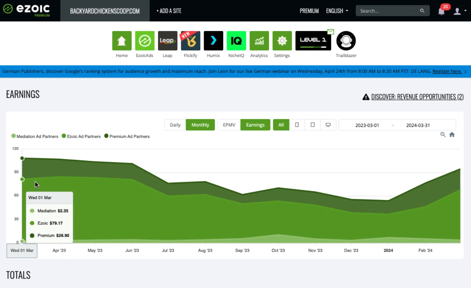471x288 pixels.
Task: Open the notifications bell
Action: tap(442, 11)
